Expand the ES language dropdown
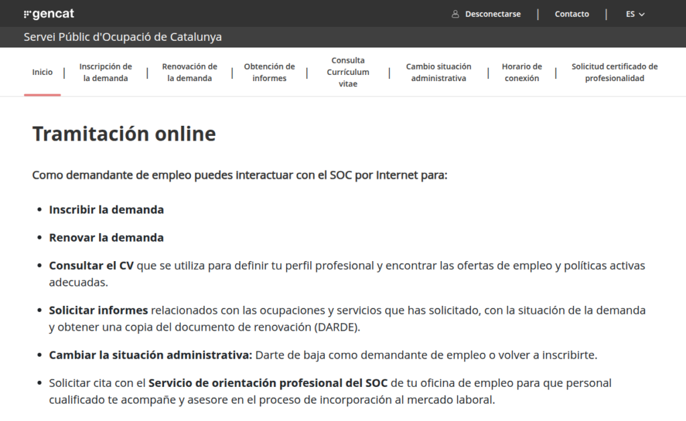Image resolution: width=686 pixels, height=421 pixels. (x=635, y=14)
